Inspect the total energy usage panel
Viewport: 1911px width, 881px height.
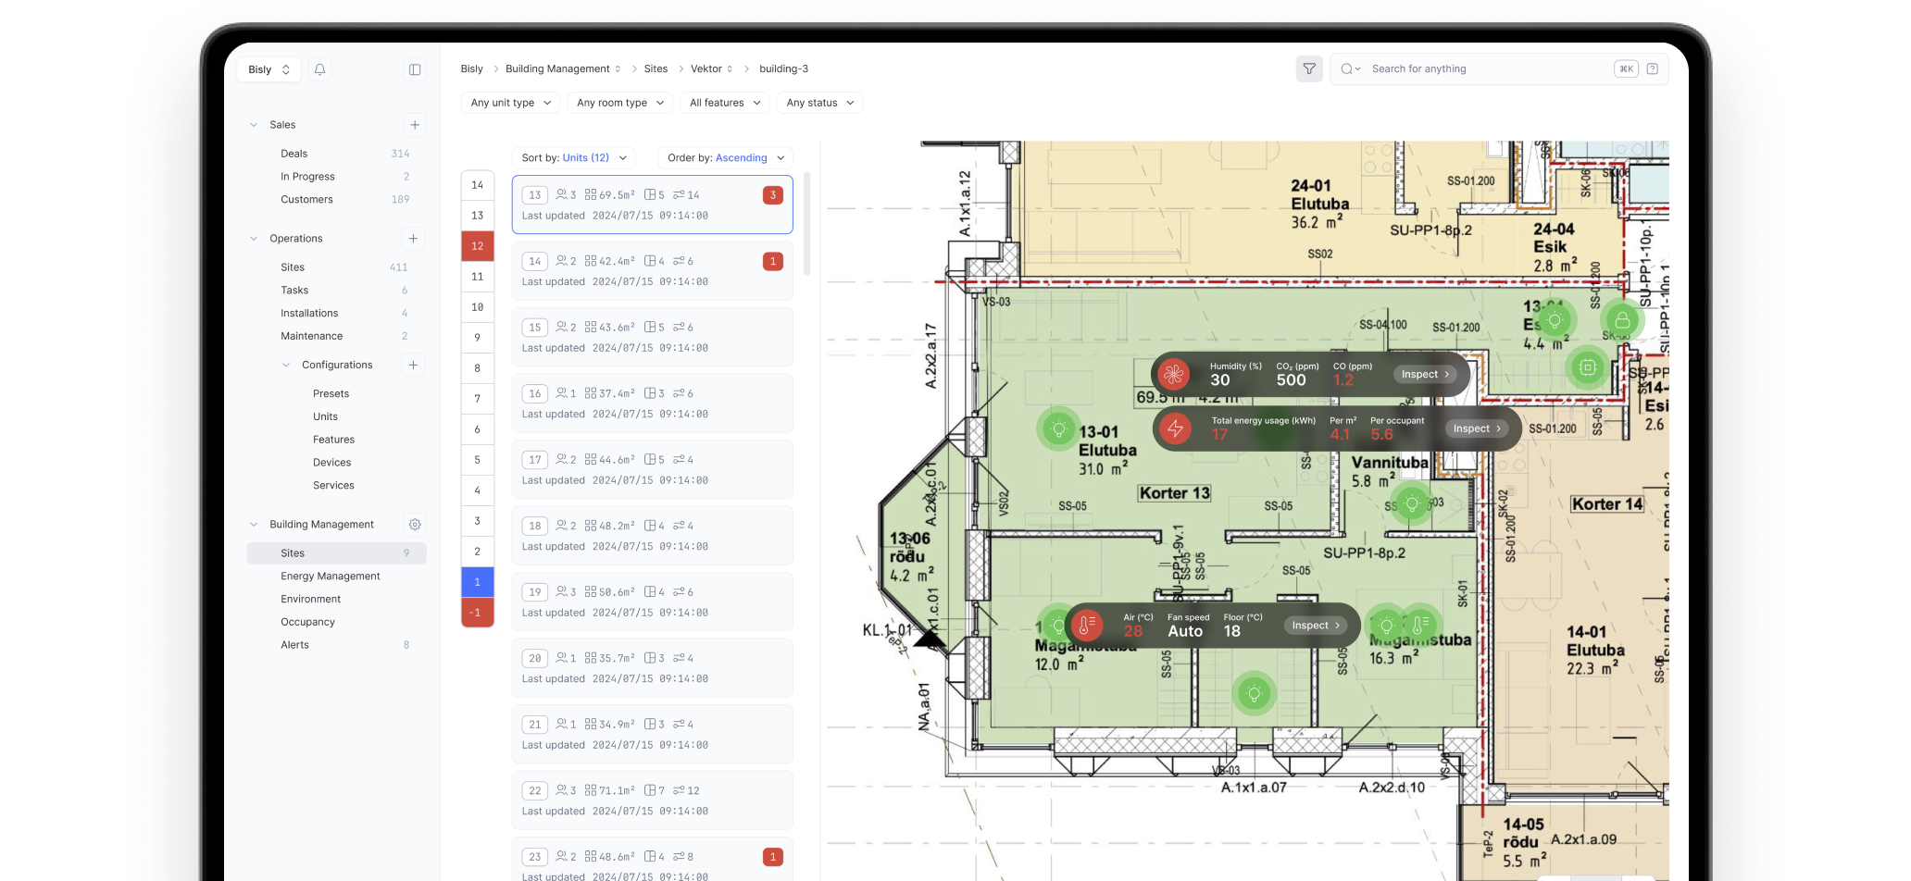click(1477, 428)
